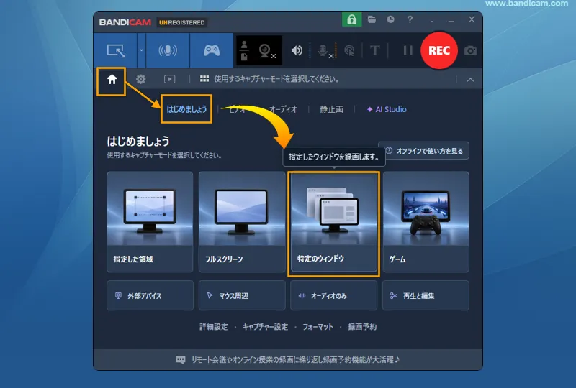This screenshot has width=576, height=388.
Task: Switch to the 静止画 tab
Action: (331, 109)
